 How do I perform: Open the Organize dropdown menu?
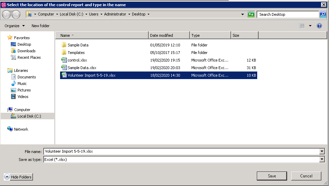pos(14,26)
